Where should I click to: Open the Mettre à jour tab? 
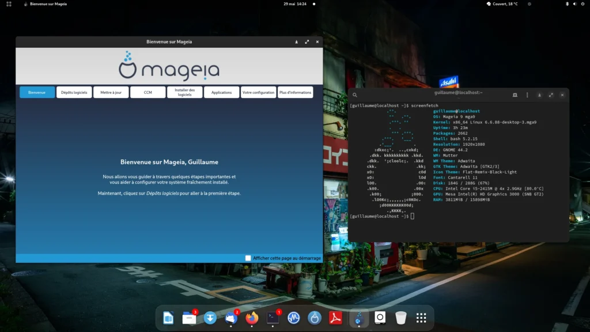pos(111,92)
